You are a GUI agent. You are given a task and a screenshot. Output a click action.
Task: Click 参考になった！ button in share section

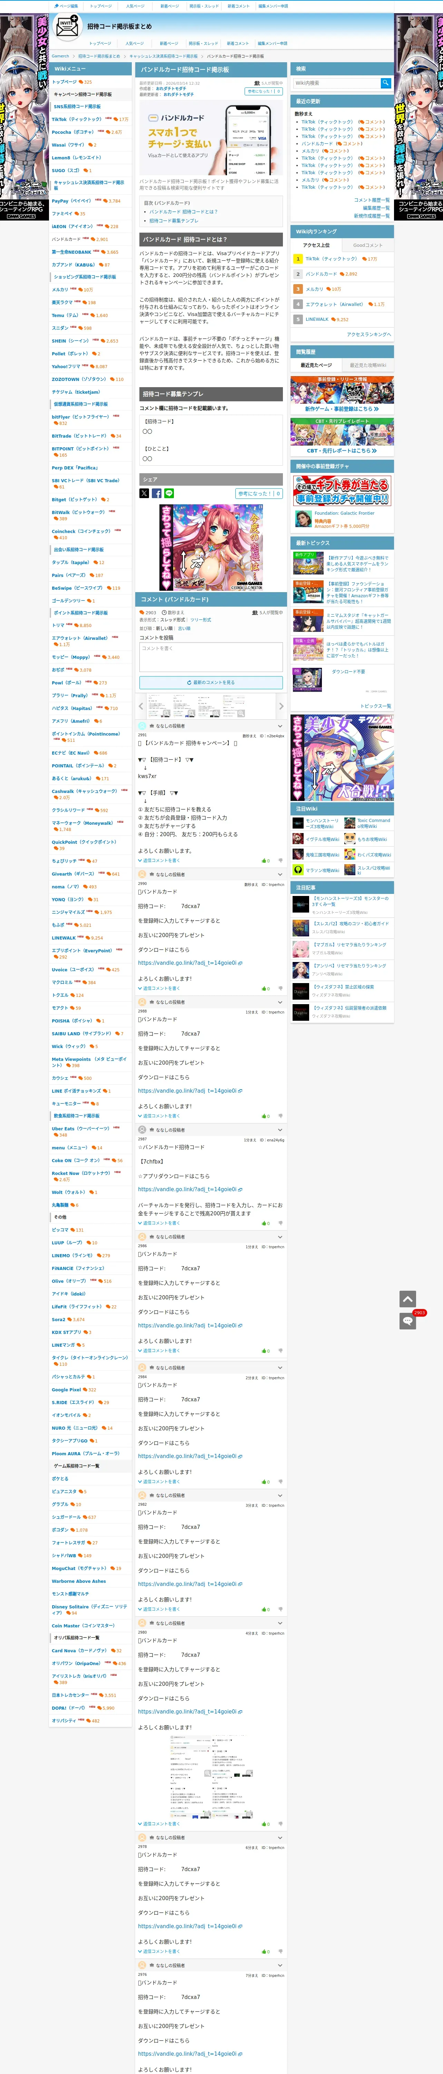(259, 494)
